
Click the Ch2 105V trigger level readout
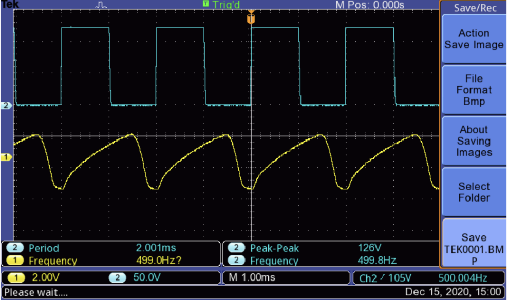coord(385,278)
